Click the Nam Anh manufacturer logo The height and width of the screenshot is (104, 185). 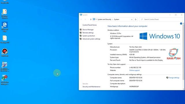tap(173, 54)
